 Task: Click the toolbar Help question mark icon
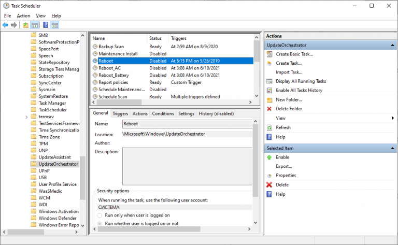pos(46,25)
